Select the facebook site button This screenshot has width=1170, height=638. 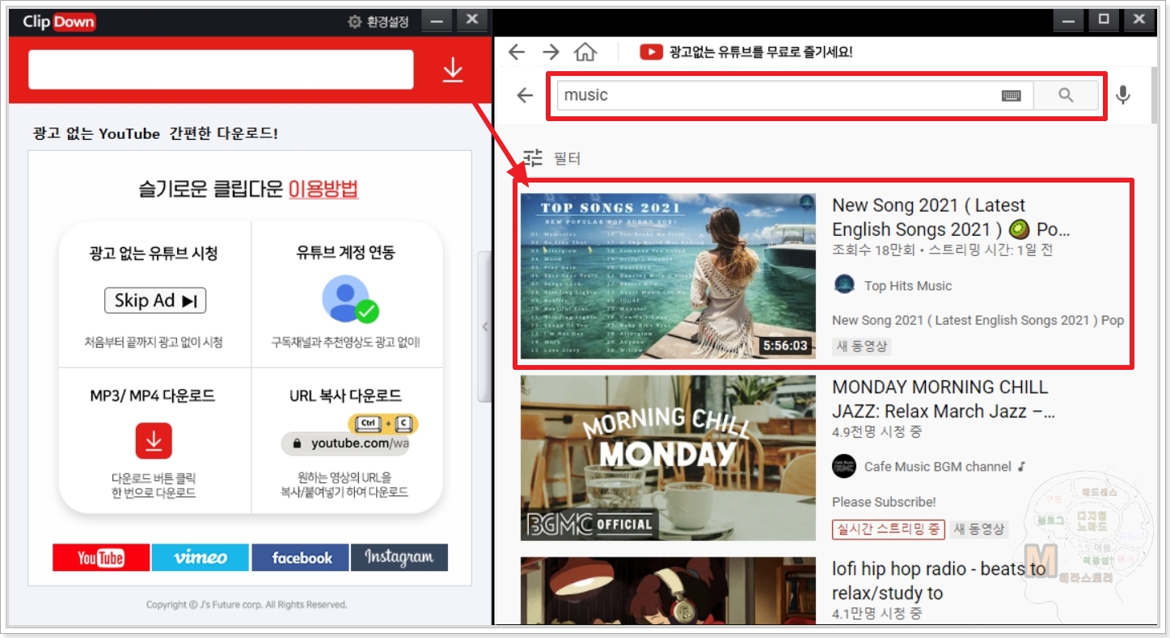click(x=300, y=557)
